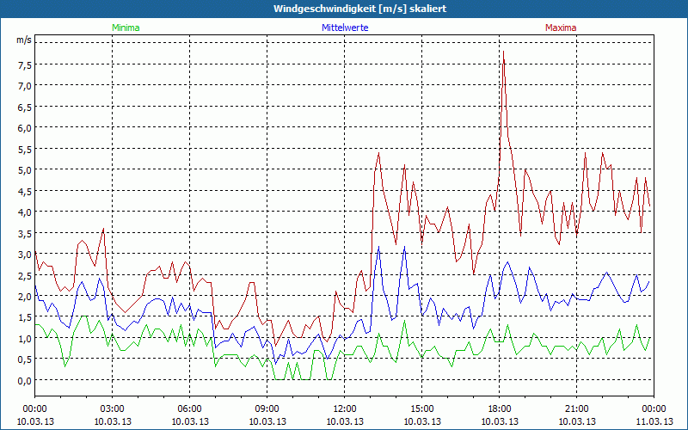Click the 'm/s' unit label on the y-axis

[24, 40]
